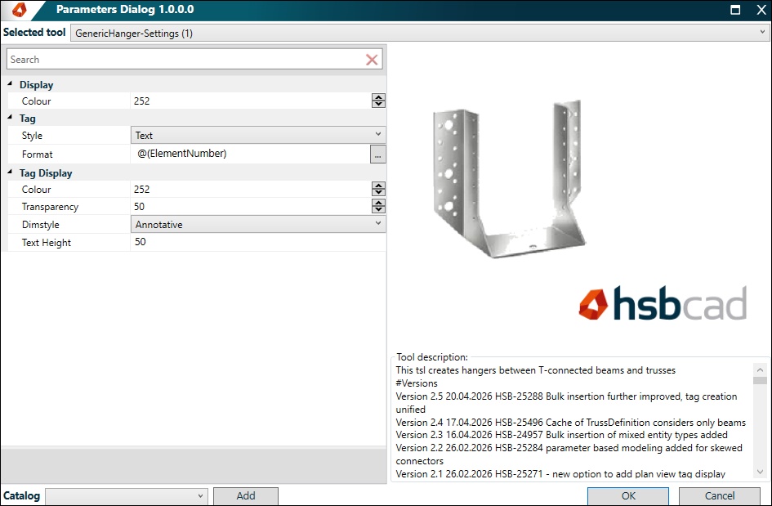
Task: Click the Version 2.3 description line
Action: coord(562,435)
